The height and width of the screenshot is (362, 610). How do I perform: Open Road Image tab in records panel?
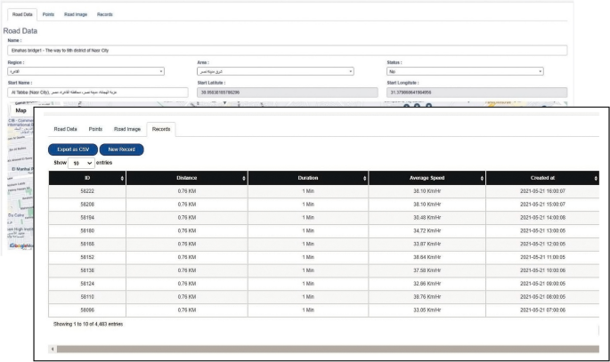coord(127,129)
